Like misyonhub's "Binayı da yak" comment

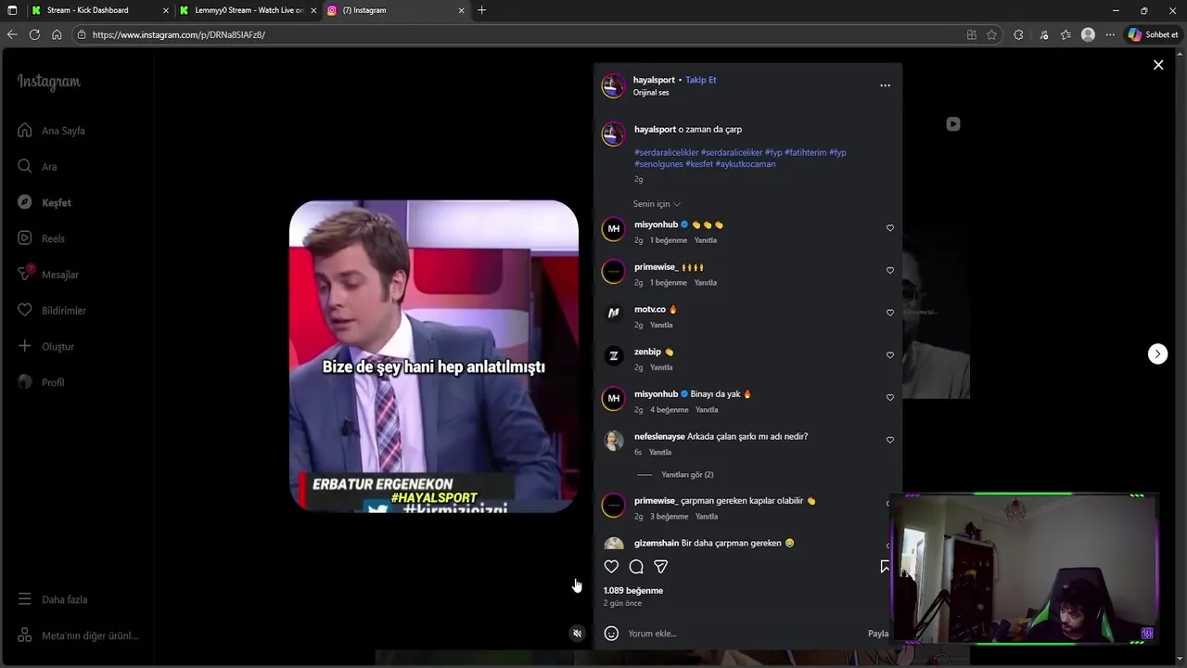(x=890, y=397)
